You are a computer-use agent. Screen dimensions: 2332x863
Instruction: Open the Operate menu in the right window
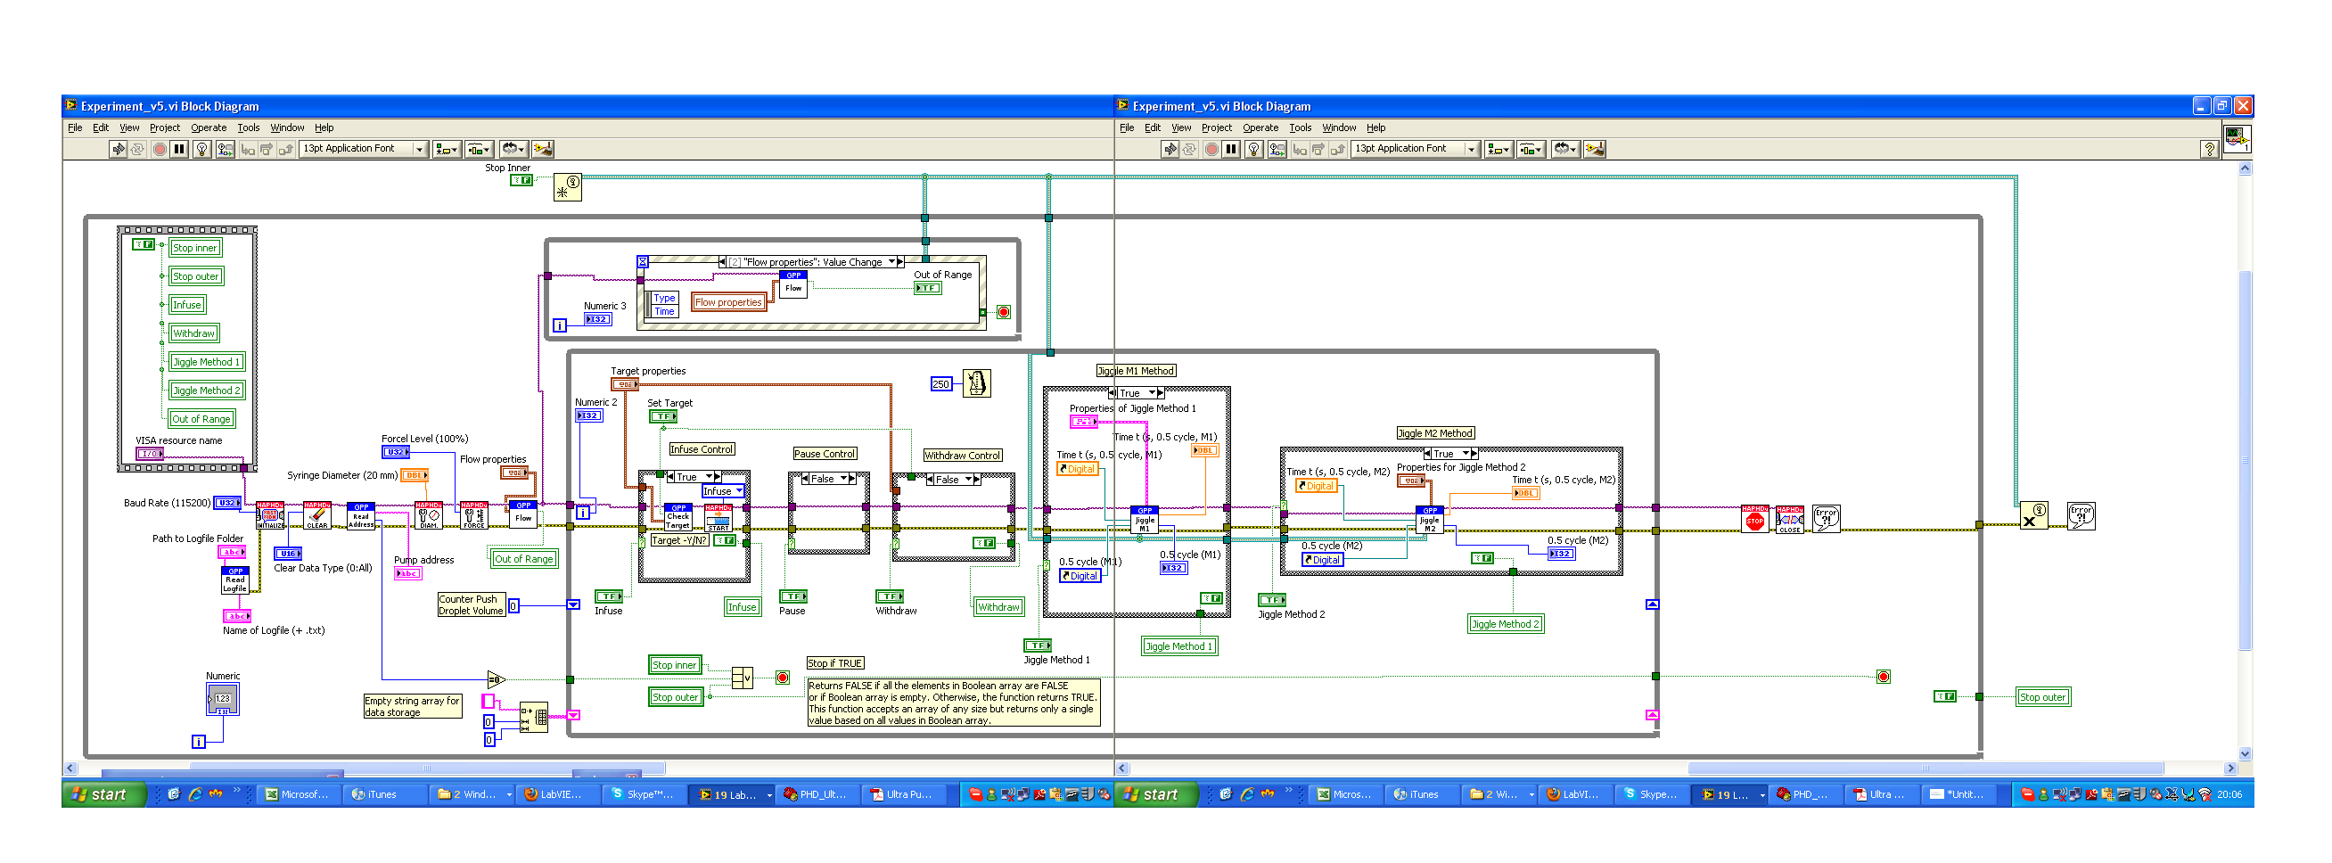pyautogui.click(x=1260, y=127)
